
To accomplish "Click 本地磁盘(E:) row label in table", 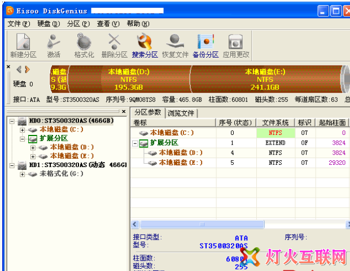I will tap(181, 163).
